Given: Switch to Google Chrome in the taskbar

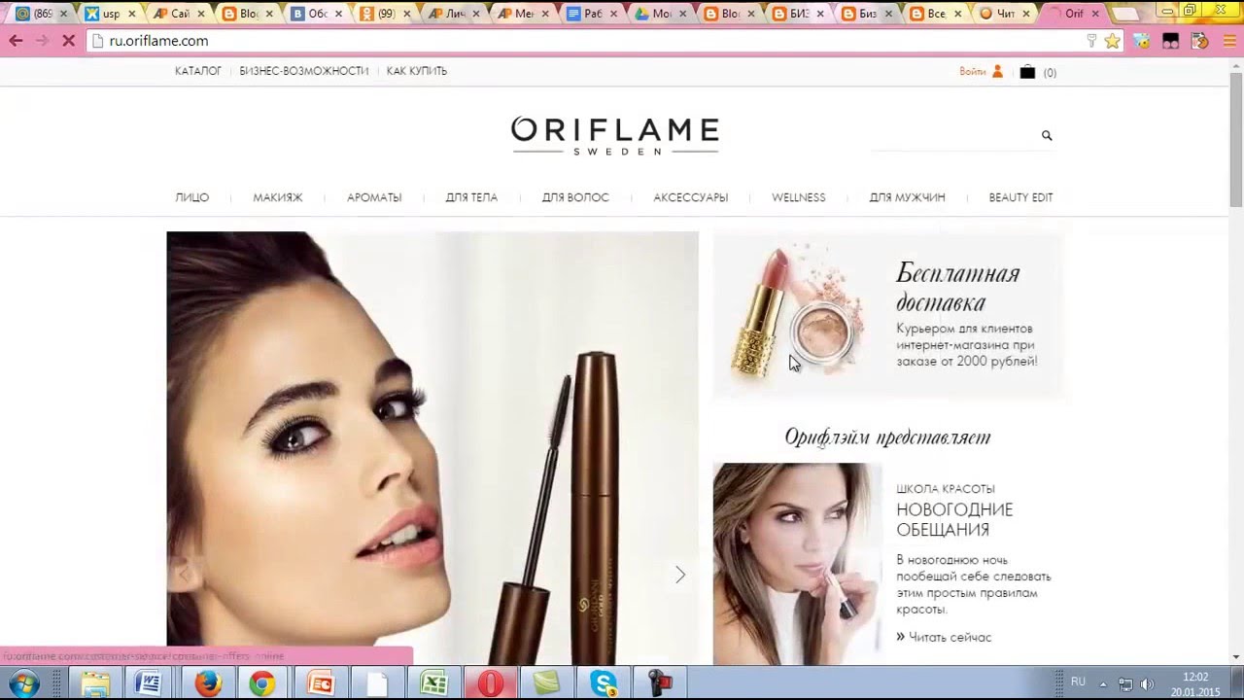Looking at the screenshot, I should [261, 683].
